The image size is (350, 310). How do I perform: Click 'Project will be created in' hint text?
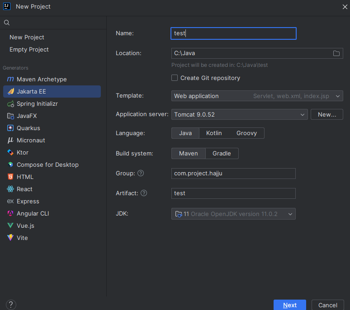[219, 65]
